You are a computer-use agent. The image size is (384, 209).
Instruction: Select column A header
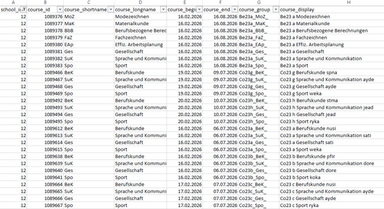click(13, 2)
